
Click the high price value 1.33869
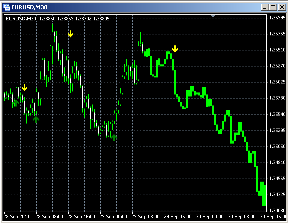(x=65, y=19)
